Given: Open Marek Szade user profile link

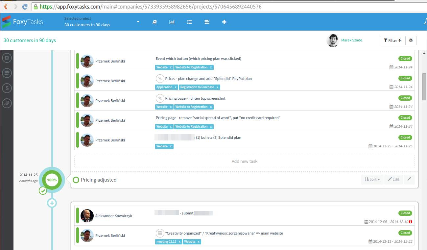Looking at the screenshot, I should point(351,40).
